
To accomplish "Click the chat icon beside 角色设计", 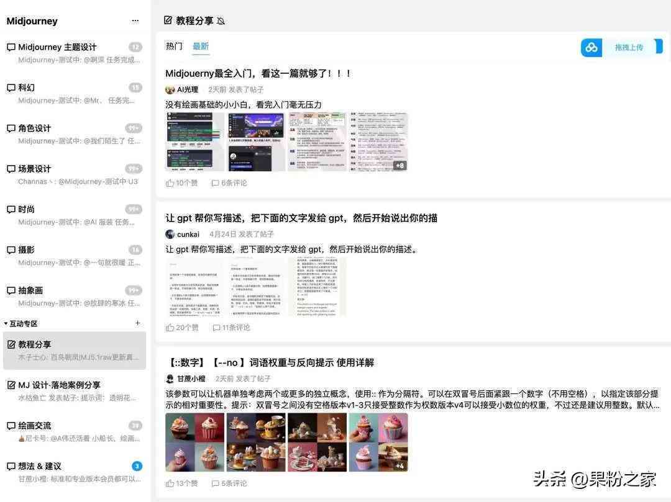I will click(11, 128).
